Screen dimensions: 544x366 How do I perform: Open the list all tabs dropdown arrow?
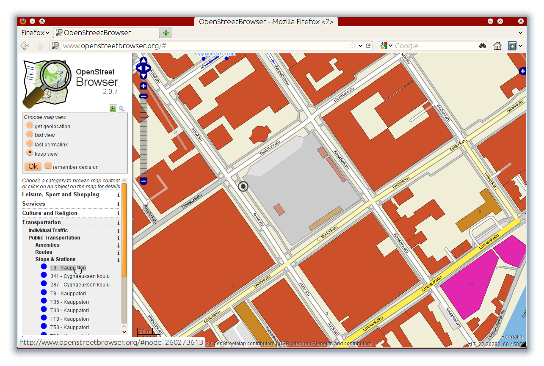click(520, 33)
